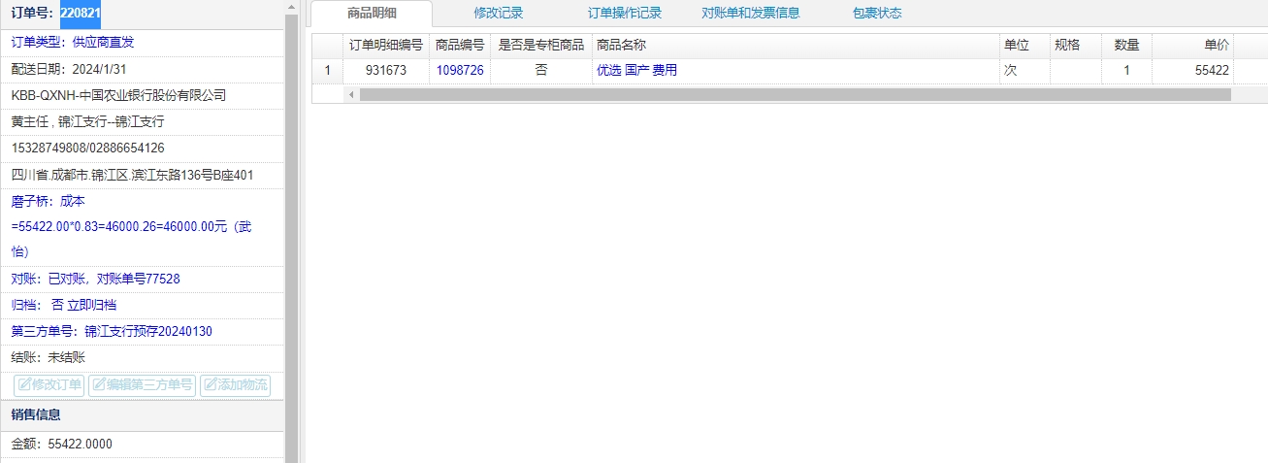Click the edit icon on 修改订单
Screen dimensions: 1268x463
pos(24,385)
